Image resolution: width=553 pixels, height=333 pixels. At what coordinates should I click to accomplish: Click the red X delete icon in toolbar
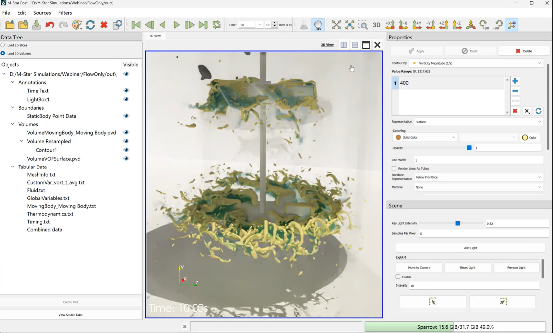104,25
